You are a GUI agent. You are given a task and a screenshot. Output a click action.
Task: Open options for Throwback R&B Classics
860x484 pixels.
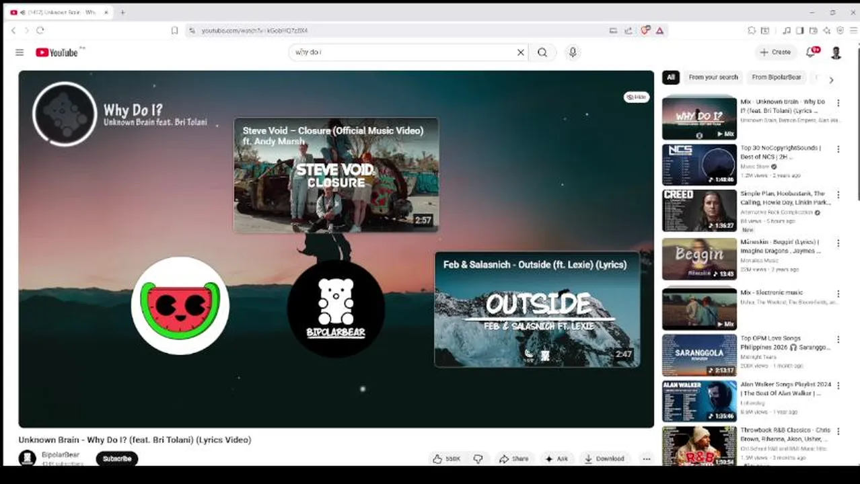coord(838,431)
